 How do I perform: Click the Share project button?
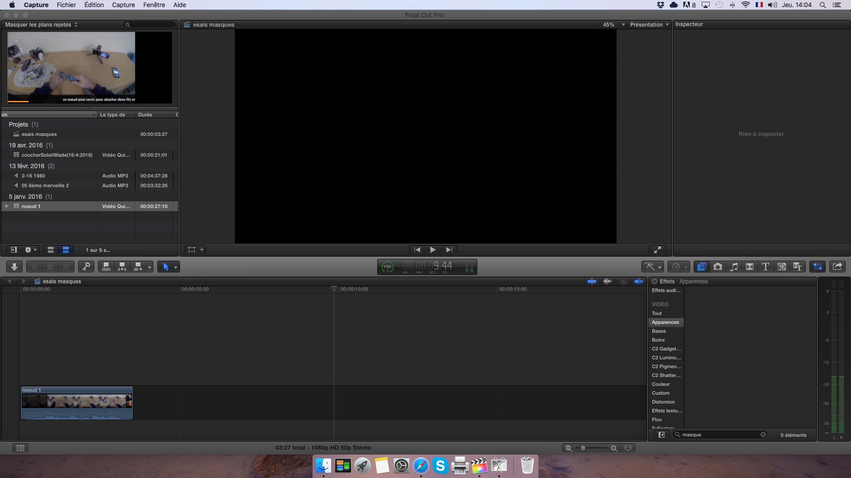click(837, 266)
